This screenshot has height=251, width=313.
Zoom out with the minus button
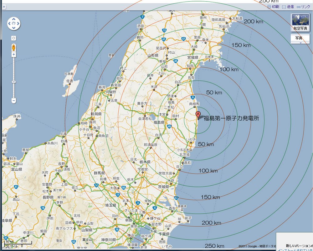pos(13,100)
